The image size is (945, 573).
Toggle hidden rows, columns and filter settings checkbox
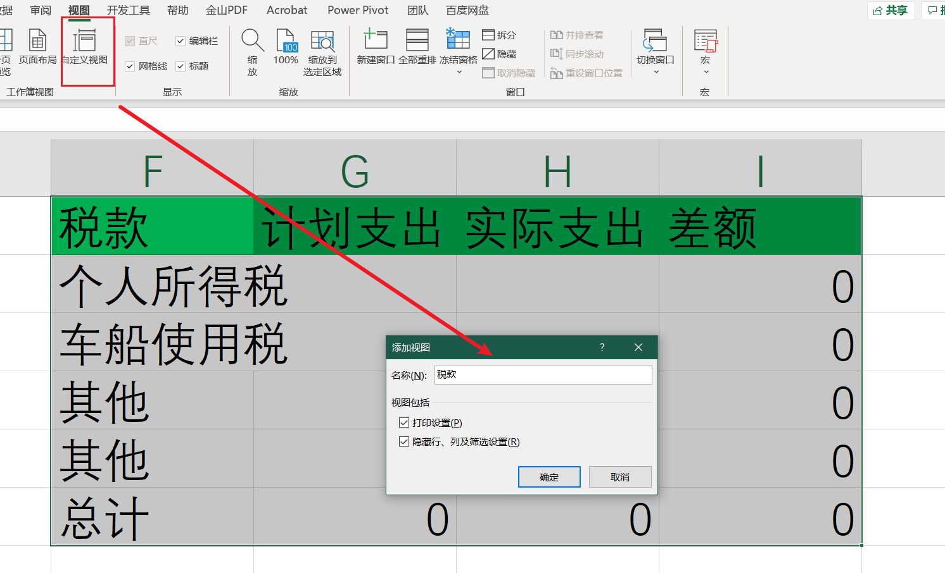[x=404, y=441]
